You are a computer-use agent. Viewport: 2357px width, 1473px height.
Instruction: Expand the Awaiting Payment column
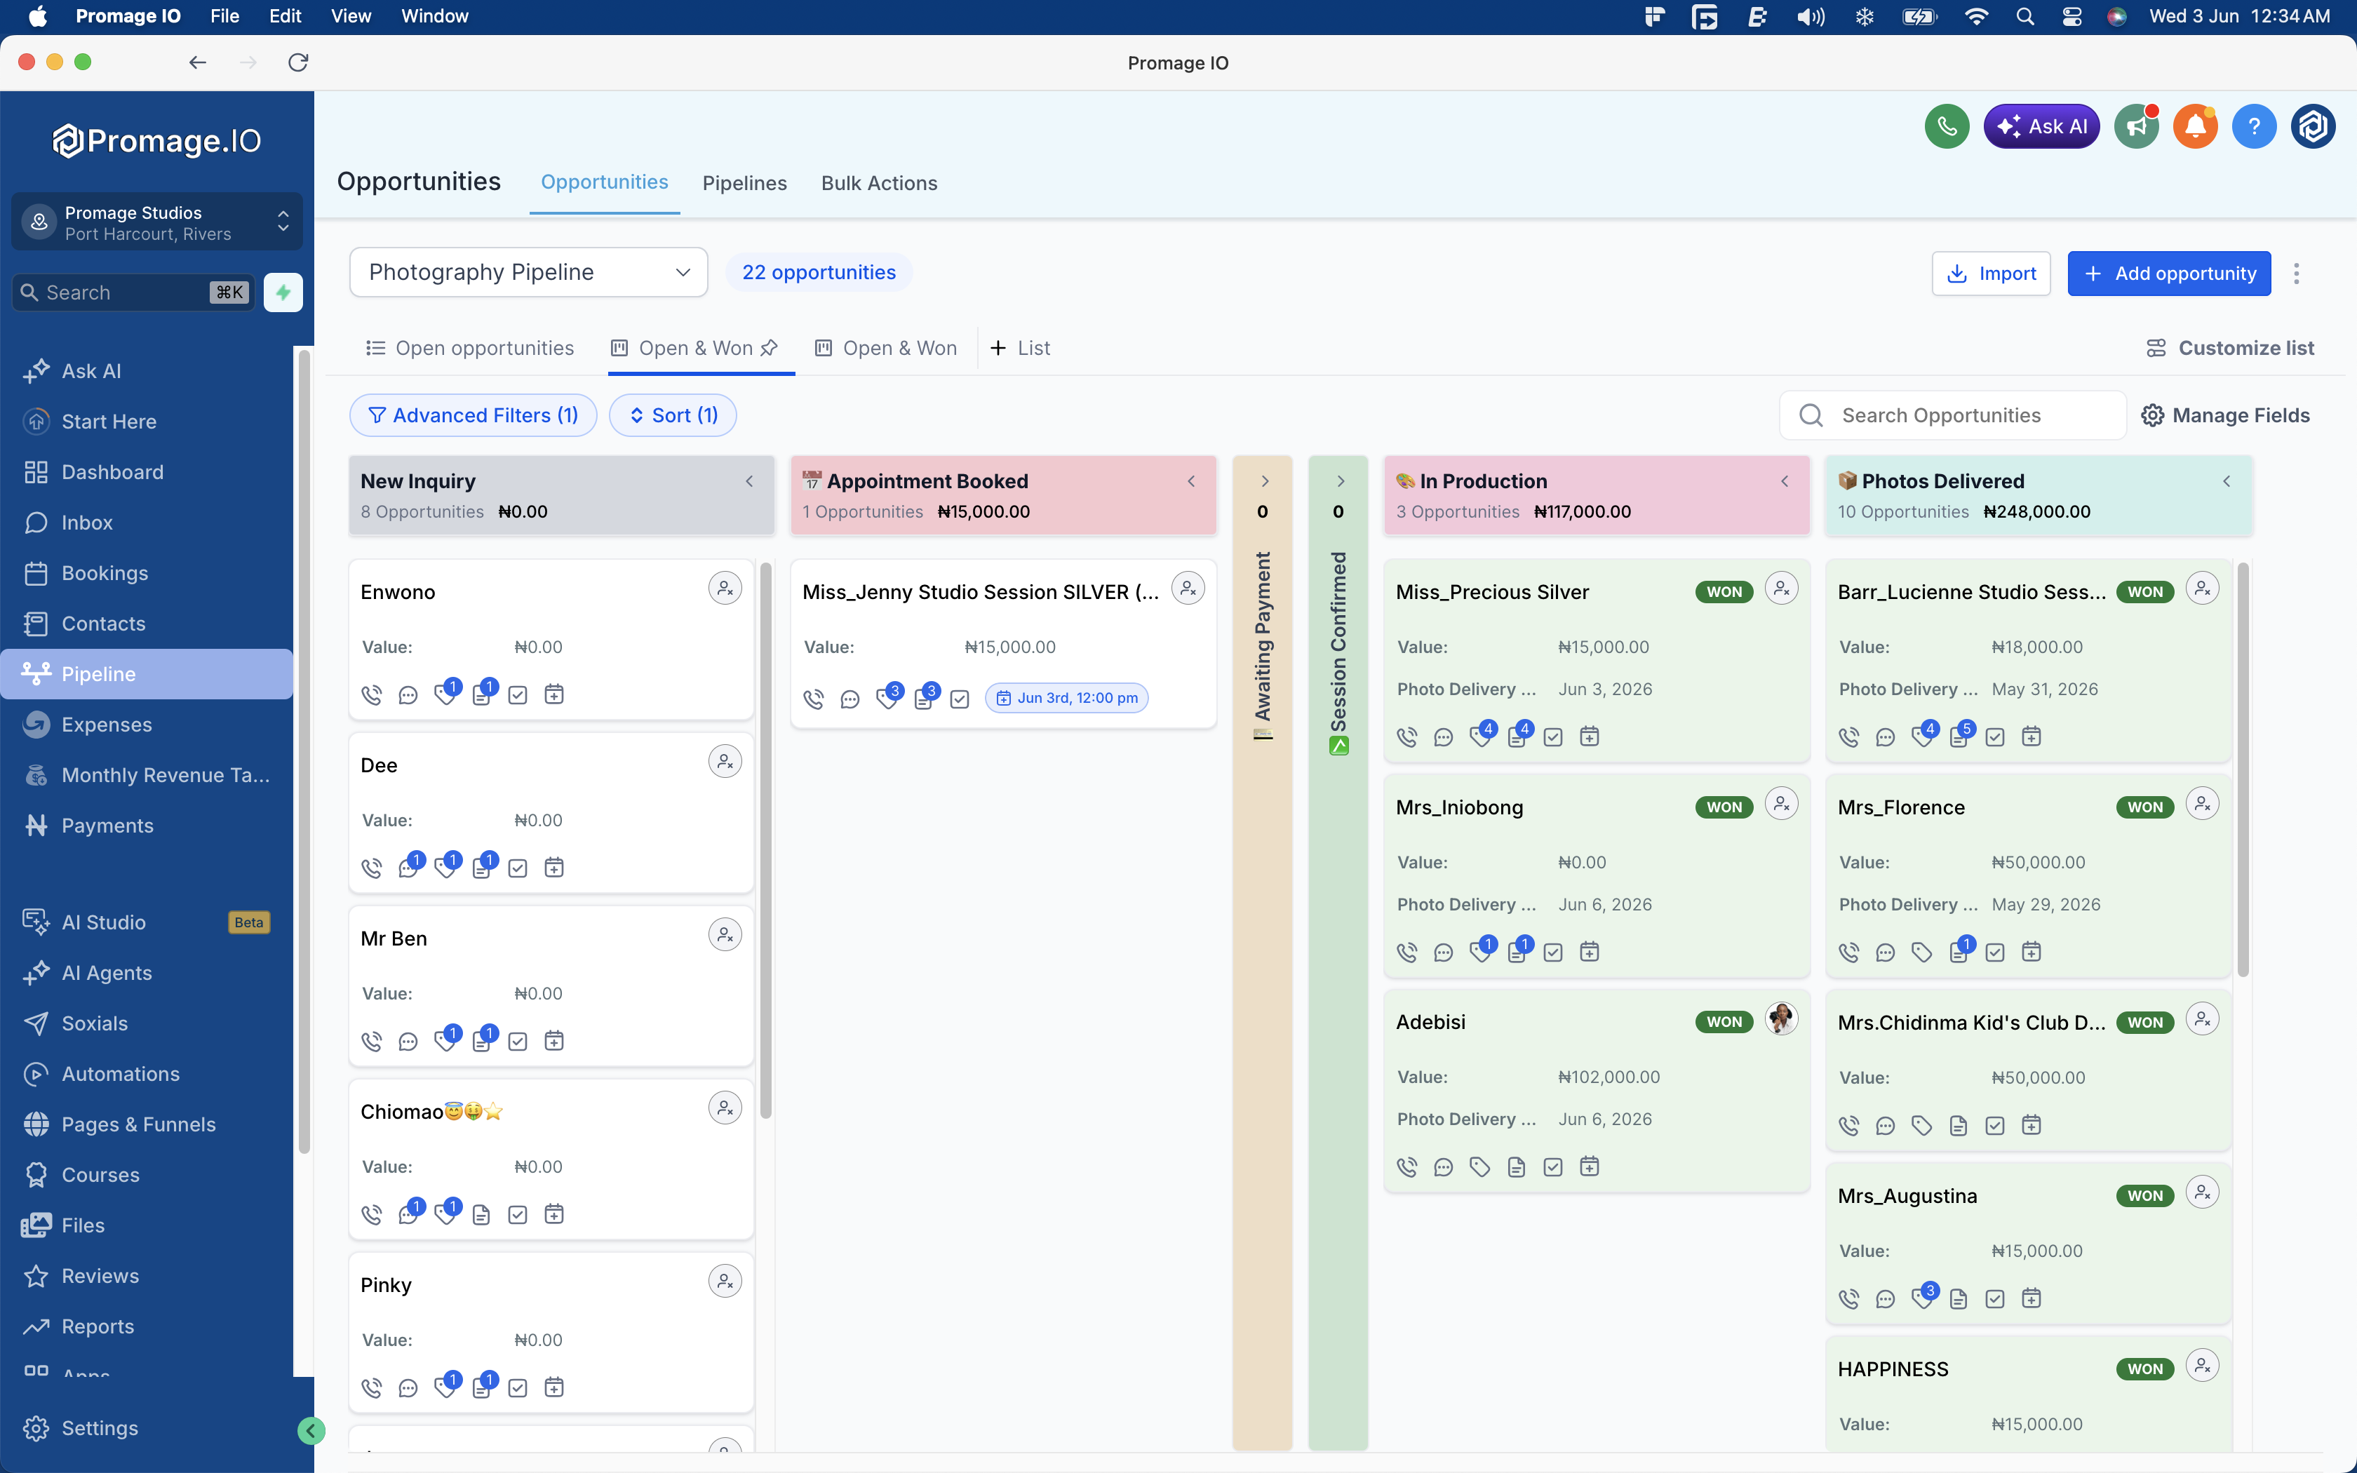pyautogui.click(x=1264, y=481)
